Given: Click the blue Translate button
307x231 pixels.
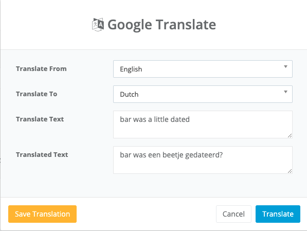Looking at the screenshot, I should (x=278, y=214).
